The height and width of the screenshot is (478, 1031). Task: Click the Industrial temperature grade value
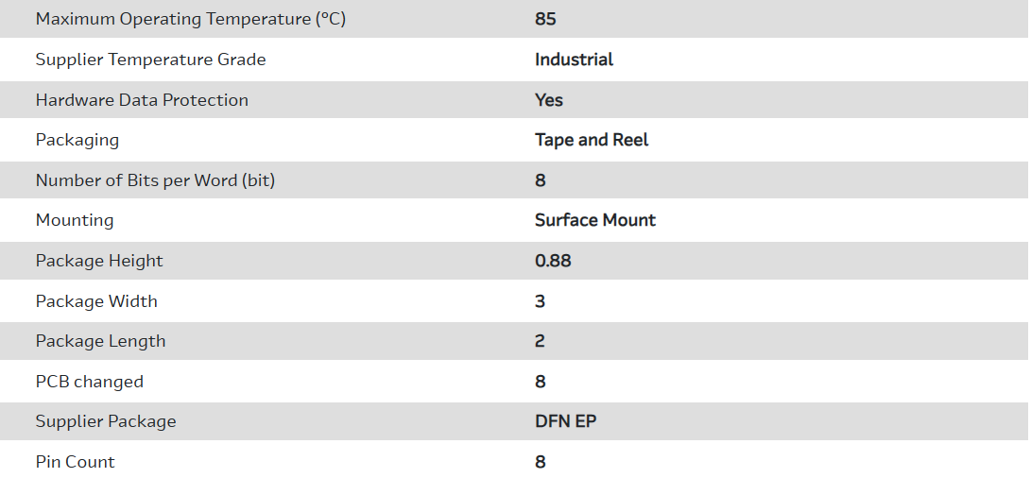coord(574,60)
